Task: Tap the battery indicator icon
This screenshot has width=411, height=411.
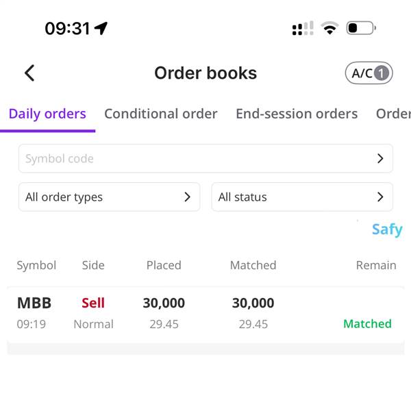Action: point(361,28)
